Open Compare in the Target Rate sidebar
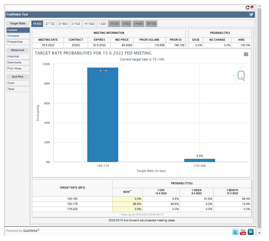 [x=18, y=36]
